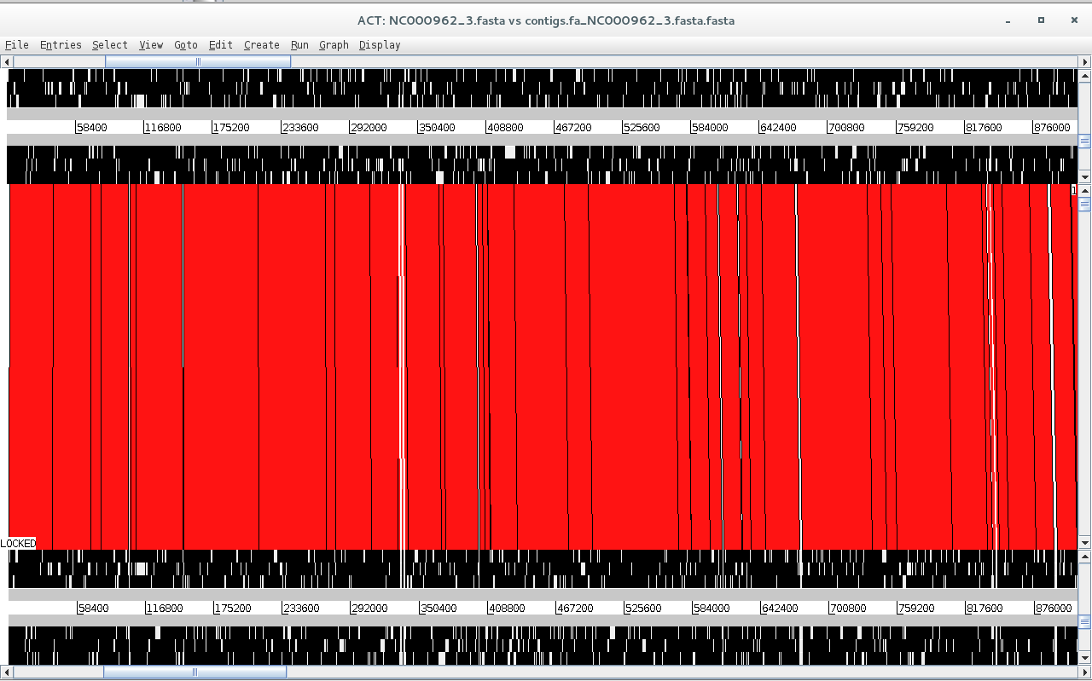Click left arrow of top horizontal scrollbar

7,61
